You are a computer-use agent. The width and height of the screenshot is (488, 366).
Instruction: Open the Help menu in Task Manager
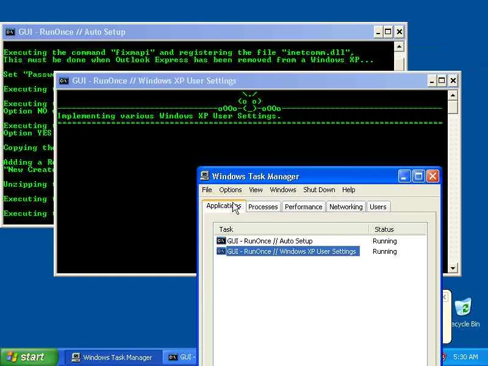348,190
